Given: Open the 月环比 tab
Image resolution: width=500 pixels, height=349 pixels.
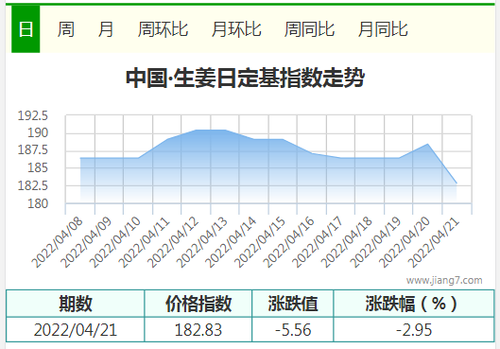Looking at the screenshot, I should [x=236, y=29].
